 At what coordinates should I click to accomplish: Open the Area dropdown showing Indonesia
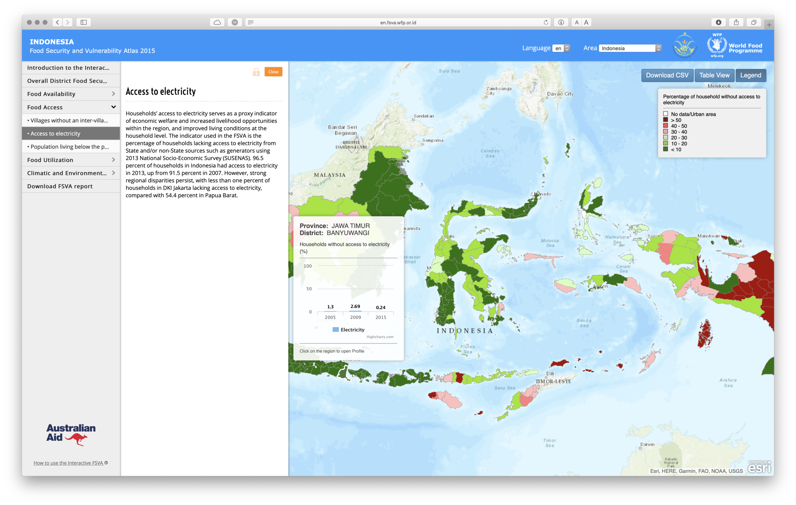[630, 48]
